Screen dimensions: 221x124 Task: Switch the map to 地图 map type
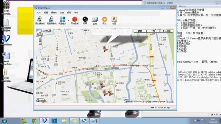pyautogui.click(x=140, y=31)
